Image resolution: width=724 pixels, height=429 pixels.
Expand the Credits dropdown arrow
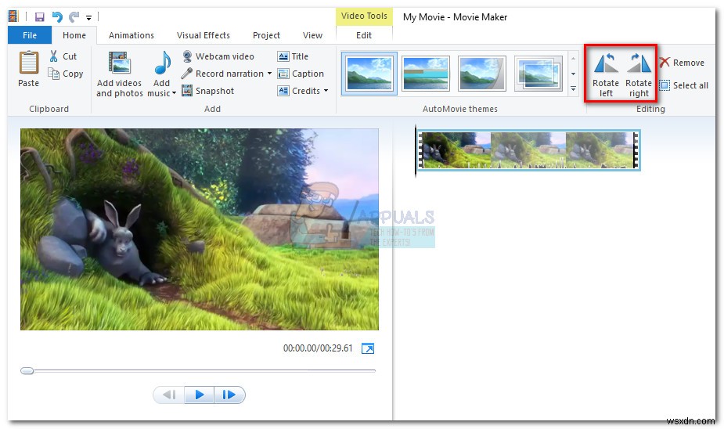326,91
